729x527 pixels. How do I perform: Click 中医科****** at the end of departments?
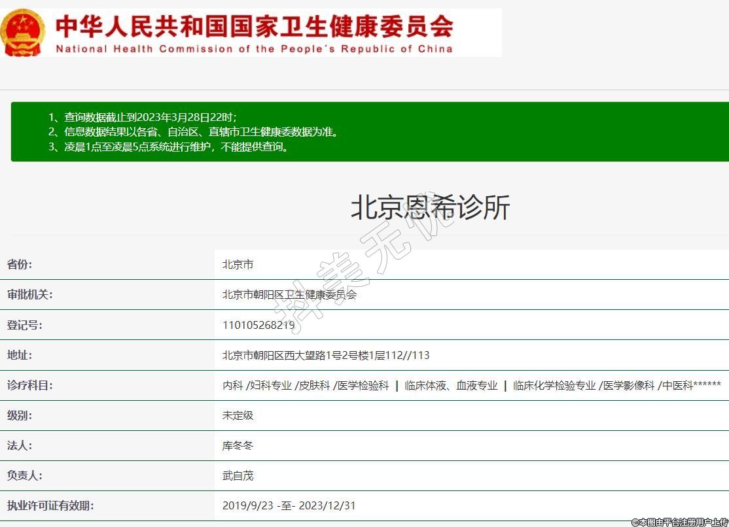coord(692,386)
